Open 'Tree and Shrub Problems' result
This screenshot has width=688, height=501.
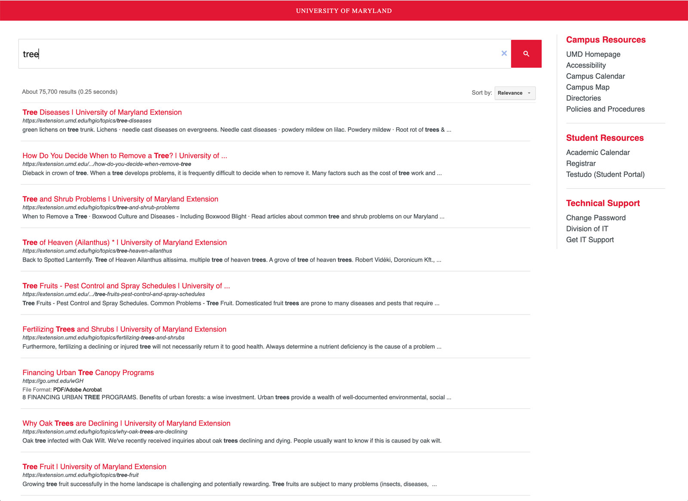120,199
